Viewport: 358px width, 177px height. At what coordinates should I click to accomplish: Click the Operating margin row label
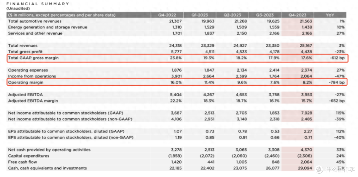tap(26, 82)
